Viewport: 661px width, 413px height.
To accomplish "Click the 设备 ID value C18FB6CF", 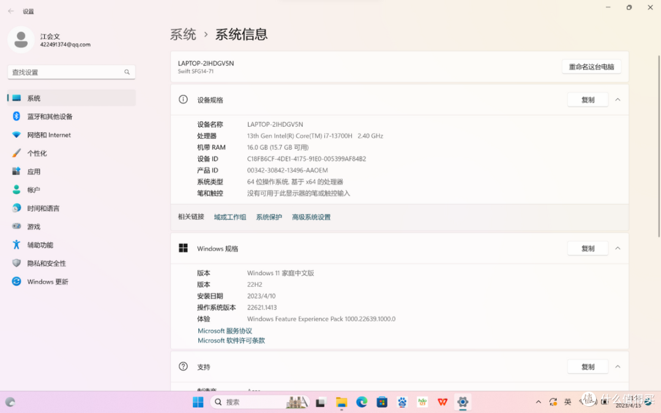I will click(307, 159).
